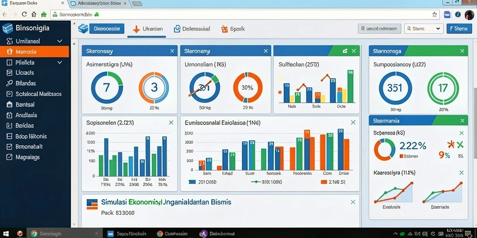Click the bookmark star in address bar
Screen dimensions: 477x238
pos(435,14)
